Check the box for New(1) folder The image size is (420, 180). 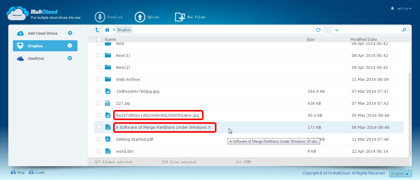tap(99, 55)
